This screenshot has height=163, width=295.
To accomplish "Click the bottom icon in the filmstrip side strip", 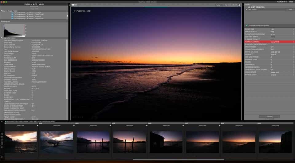I will pos(2,157).
